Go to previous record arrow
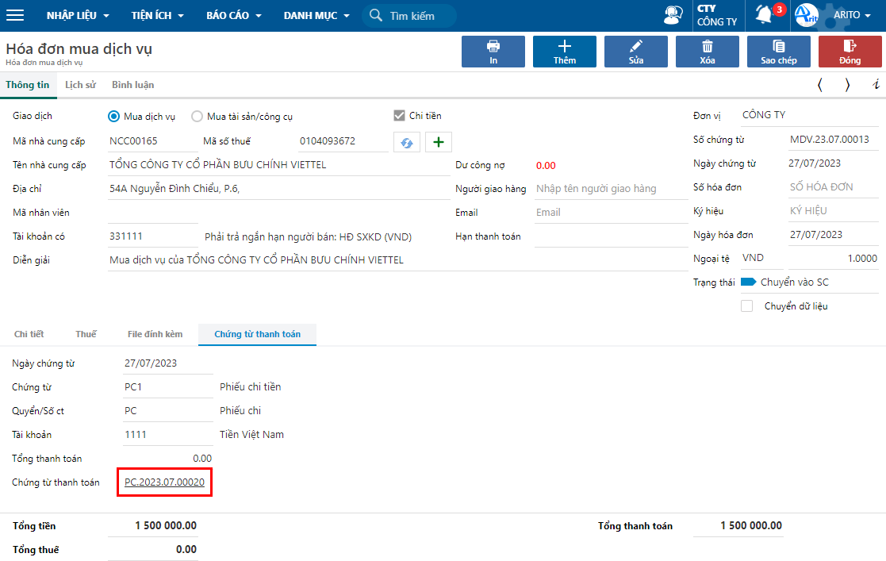 819,85
